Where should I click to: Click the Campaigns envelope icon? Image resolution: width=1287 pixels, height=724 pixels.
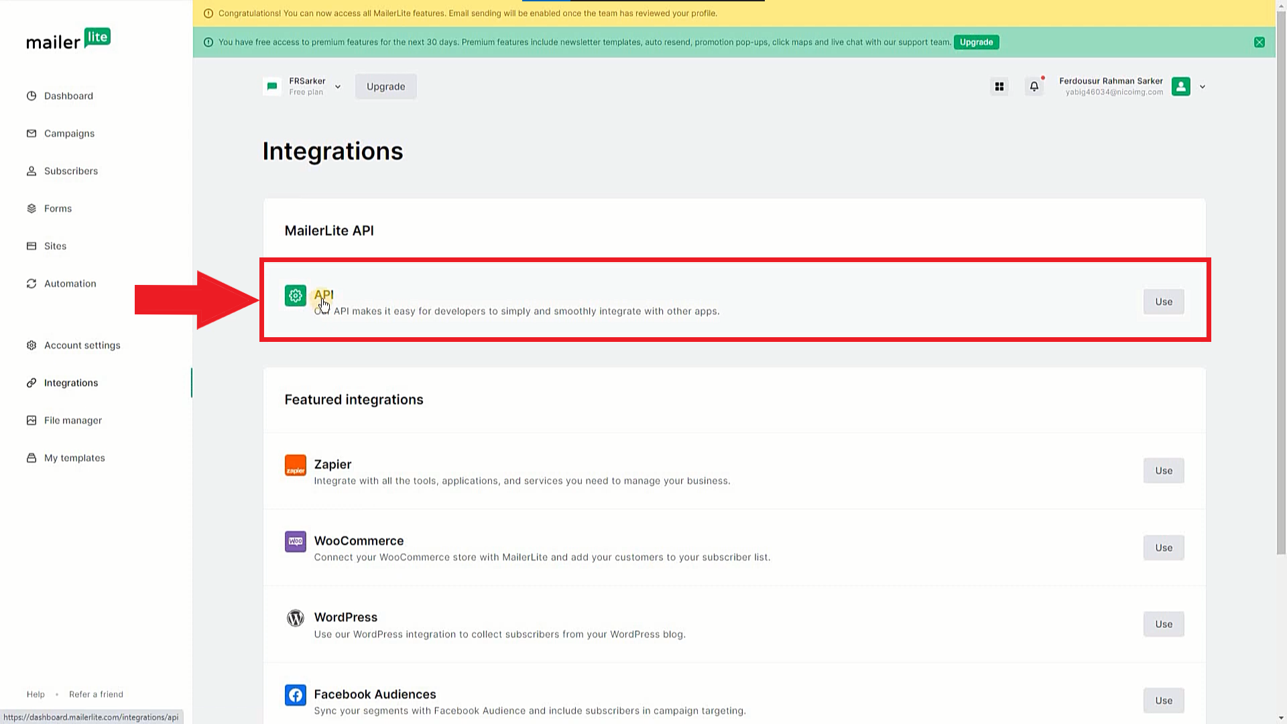[32, 133]
